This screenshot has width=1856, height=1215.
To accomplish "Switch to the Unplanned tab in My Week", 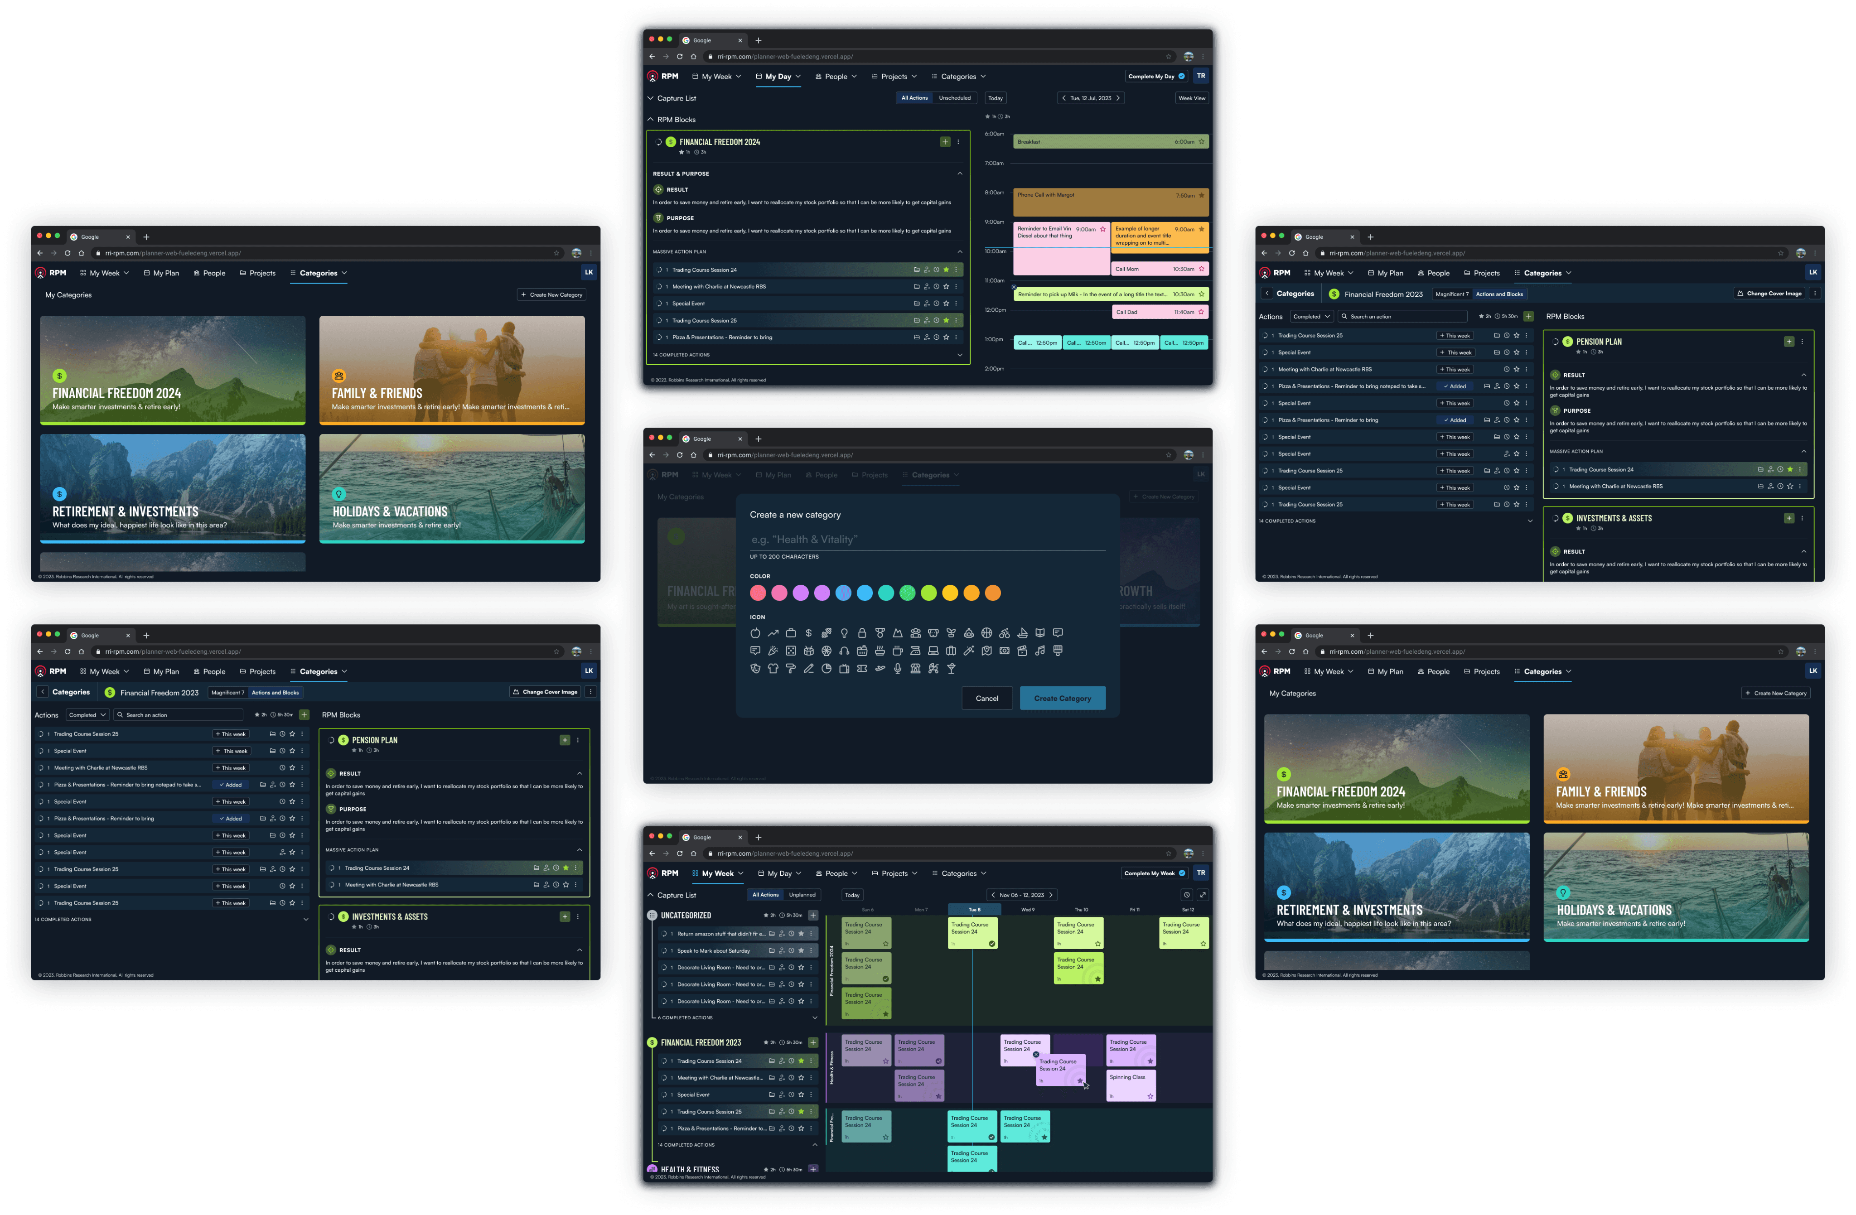I will tap(802, 895).
